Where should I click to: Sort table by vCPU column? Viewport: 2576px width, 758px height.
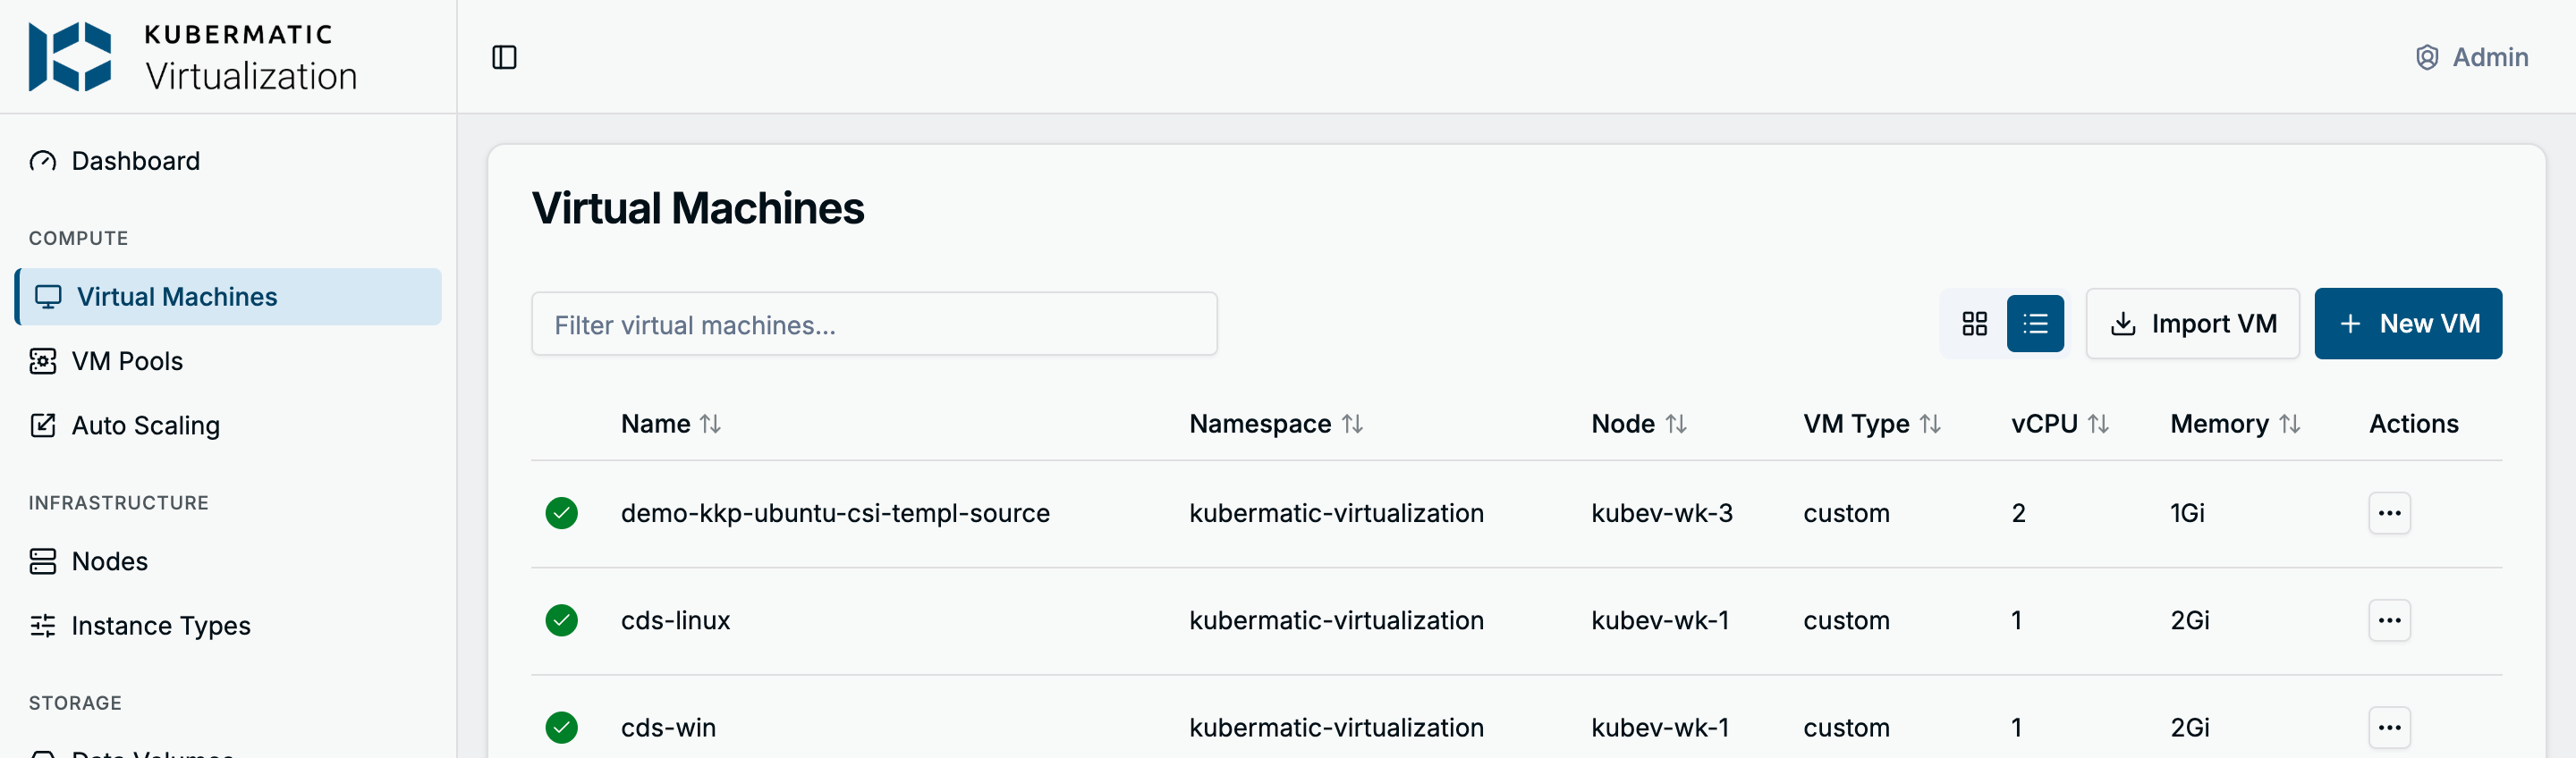tap(2060, 424)
